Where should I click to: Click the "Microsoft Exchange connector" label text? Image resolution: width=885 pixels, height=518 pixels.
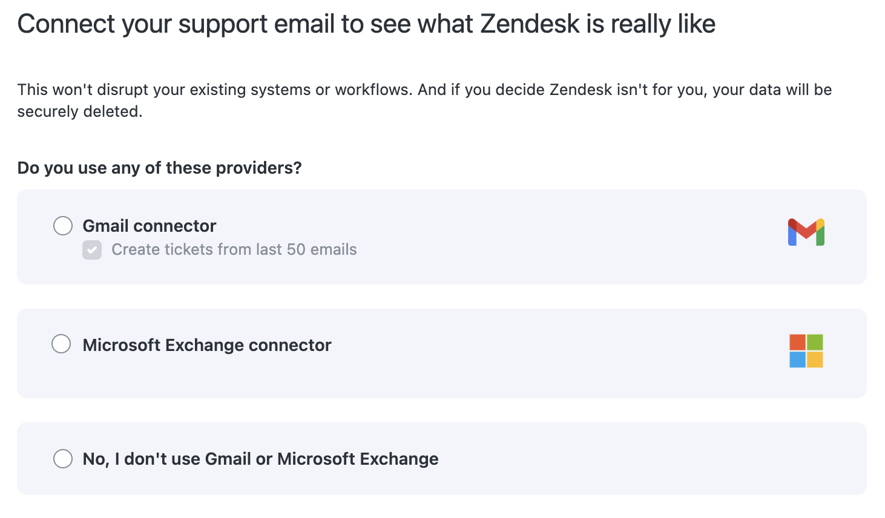(207, 345)
